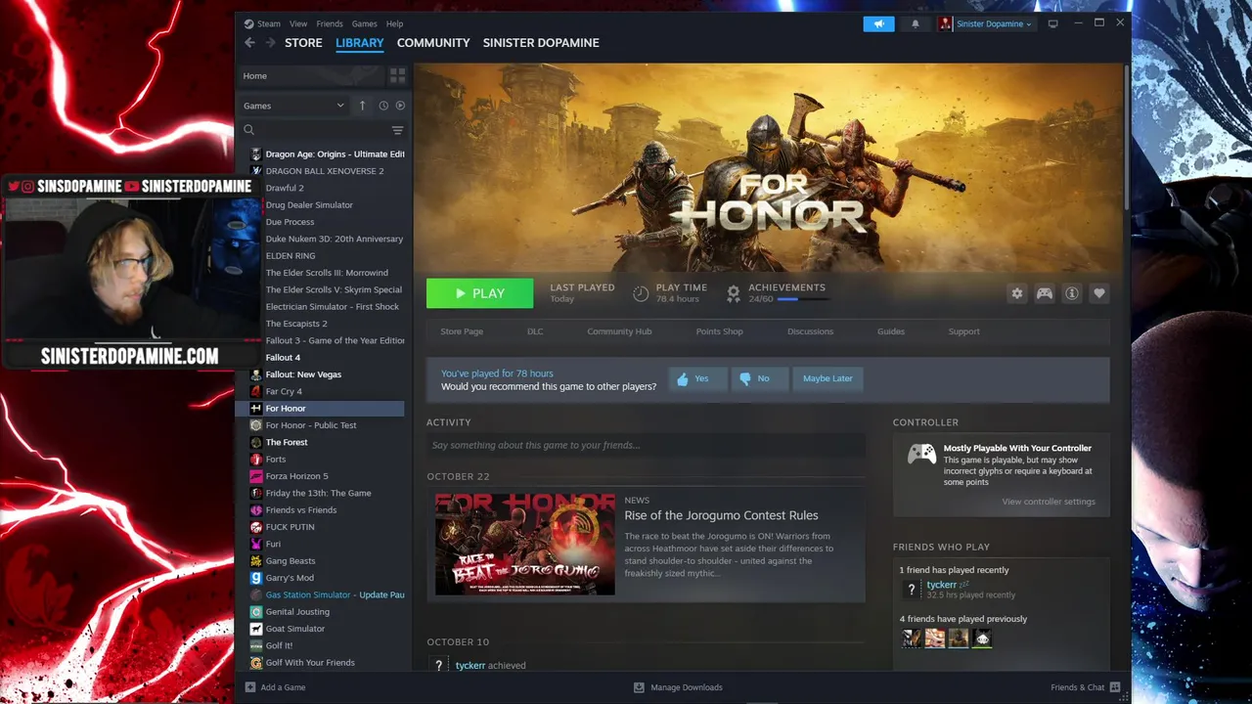Open the Games collection dropdown
The height and width of the screenshot is (704, 1252).
(x=294, y=106)
